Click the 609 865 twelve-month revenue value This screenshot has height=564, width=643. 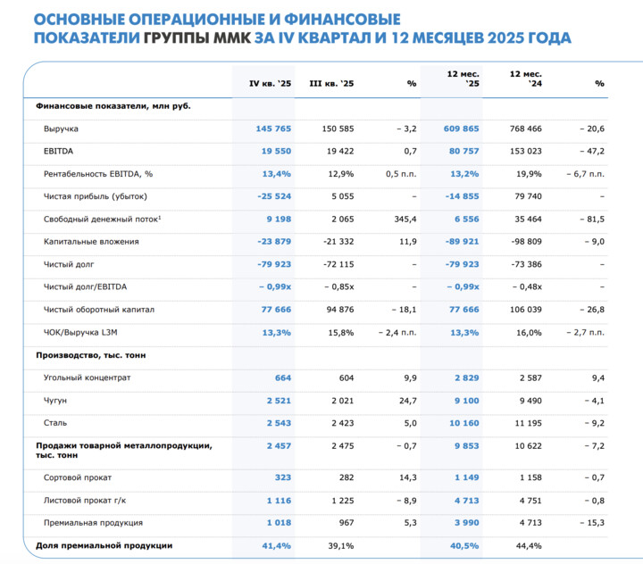462,129
